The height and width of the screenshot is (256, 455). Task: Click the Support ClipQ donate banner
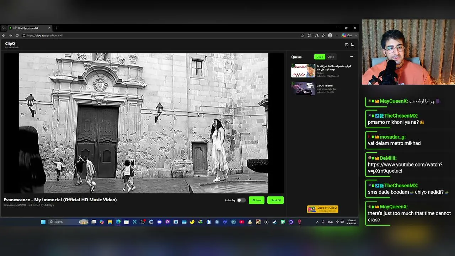coord(322,209)
